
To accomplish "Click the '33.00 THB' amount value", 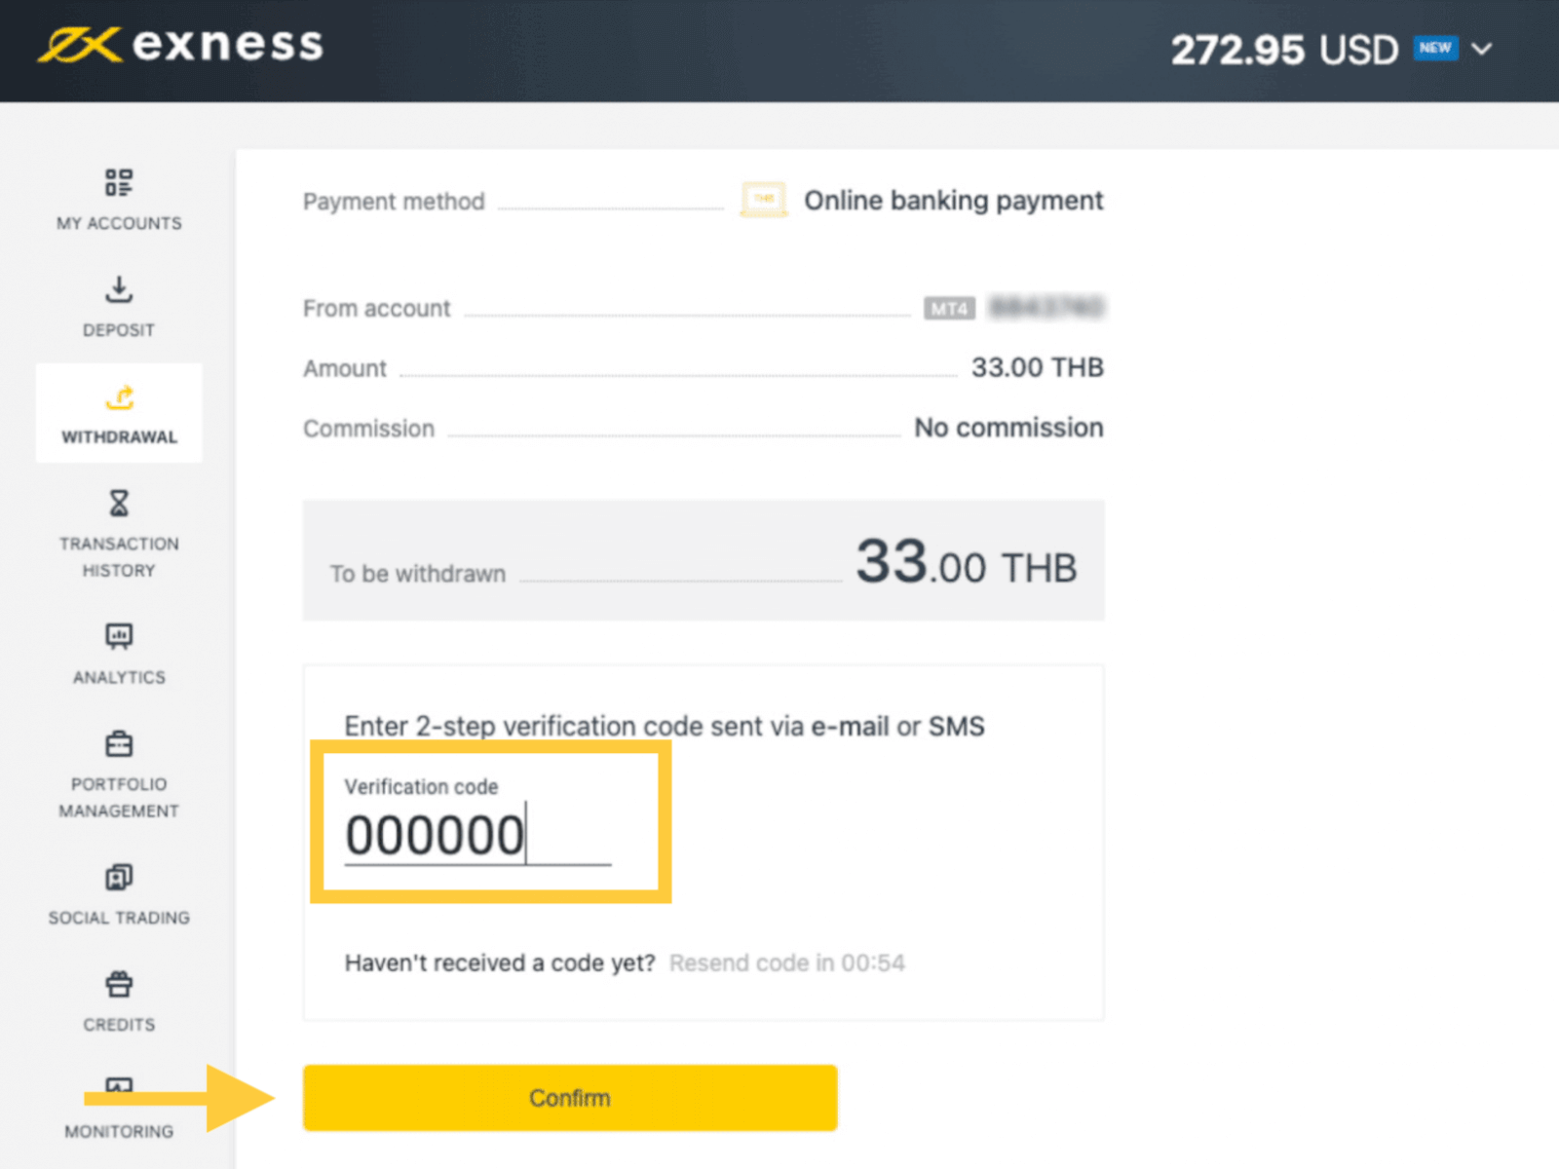I will (x=1038, y=367).
